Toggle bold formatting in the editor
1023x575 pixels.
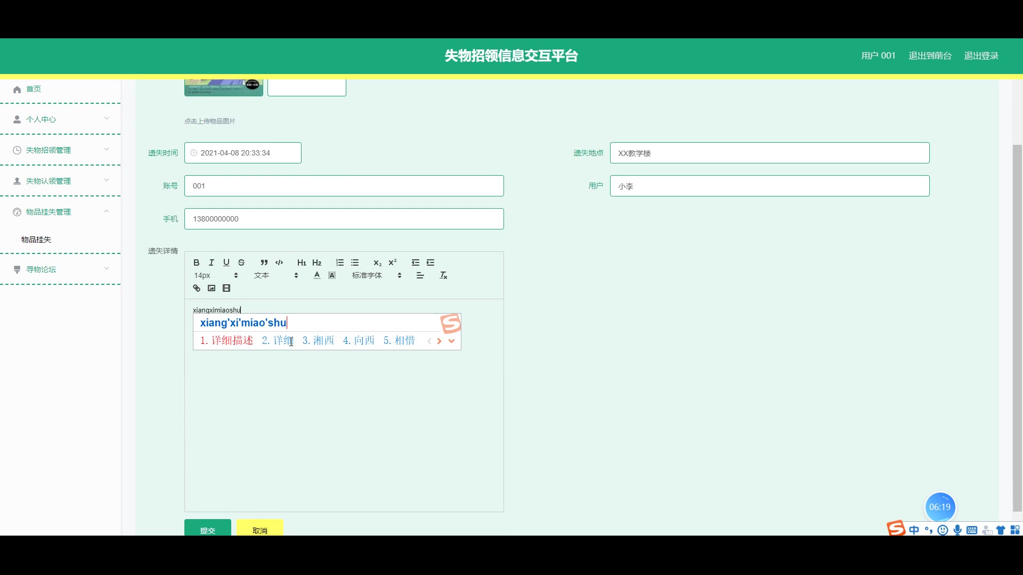pyautogui.click(x=196, y=262)
